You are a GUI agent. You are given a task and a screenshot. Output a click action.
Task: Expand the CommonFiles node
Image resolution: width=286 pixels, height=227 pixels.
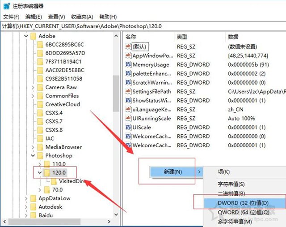coord(33,96)
